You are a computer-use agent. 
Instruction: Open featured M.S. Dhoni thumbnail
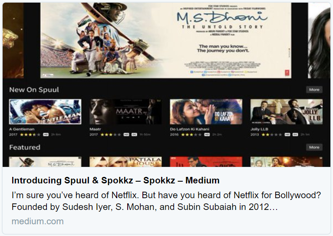(45, 162)
